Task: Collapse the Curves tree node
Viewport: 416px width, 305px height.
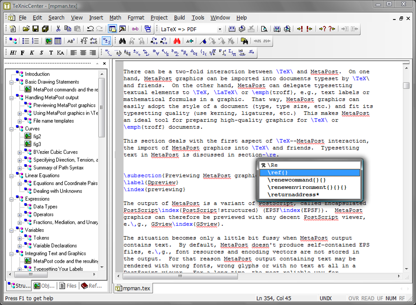Action: pyautogui.click(x=11, y=129)
